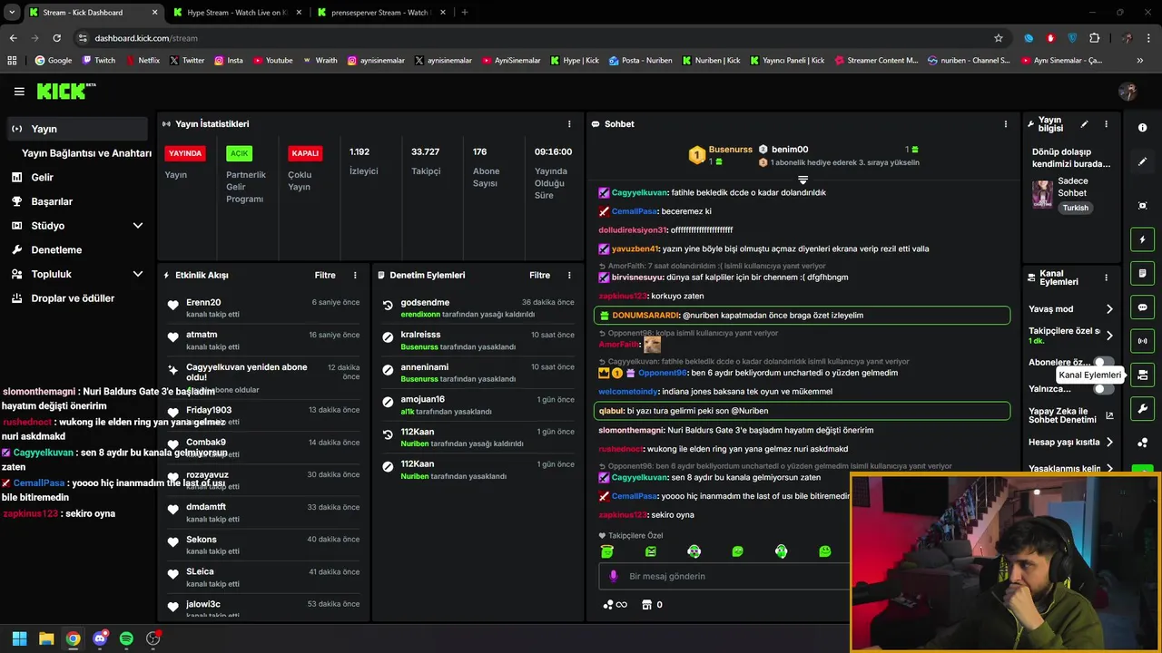Open the Discord icon in the taskbar
The width and height of the screenshot is (1162, 653).
tap(100, 638)
